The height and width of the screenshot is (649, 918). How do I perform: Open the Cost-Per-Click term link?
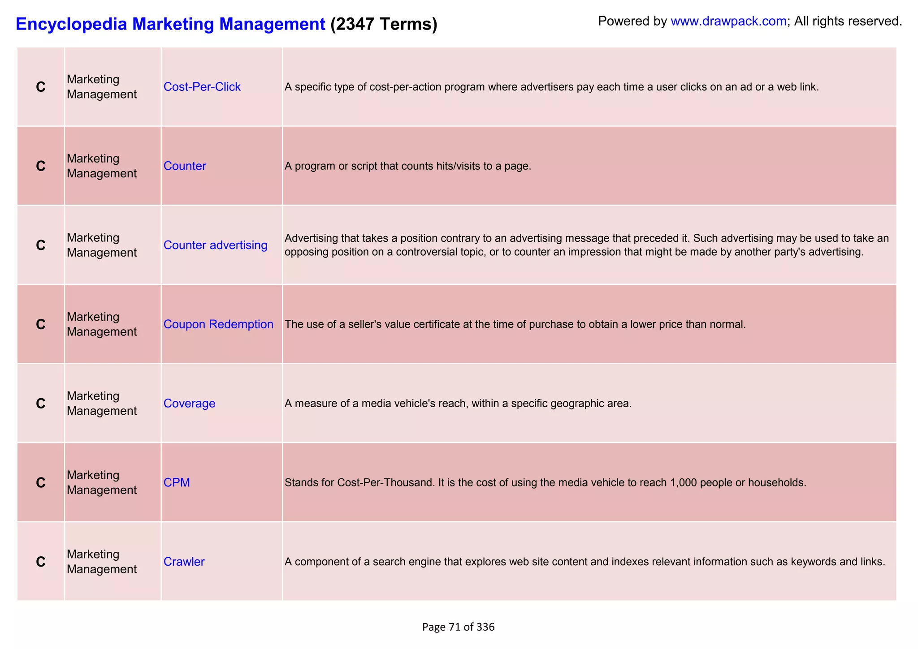click(x=202, y=87)
